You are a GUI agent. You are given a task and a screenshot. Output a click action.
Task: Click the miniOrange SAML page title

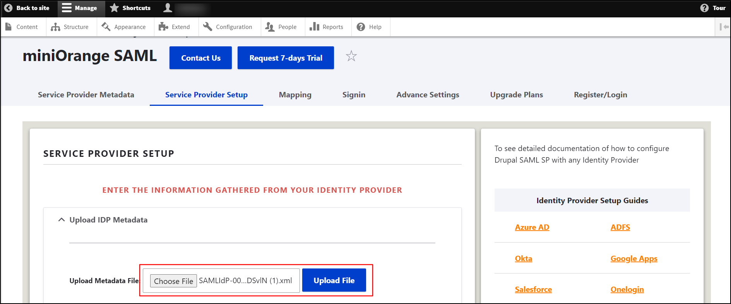(90, 56)
